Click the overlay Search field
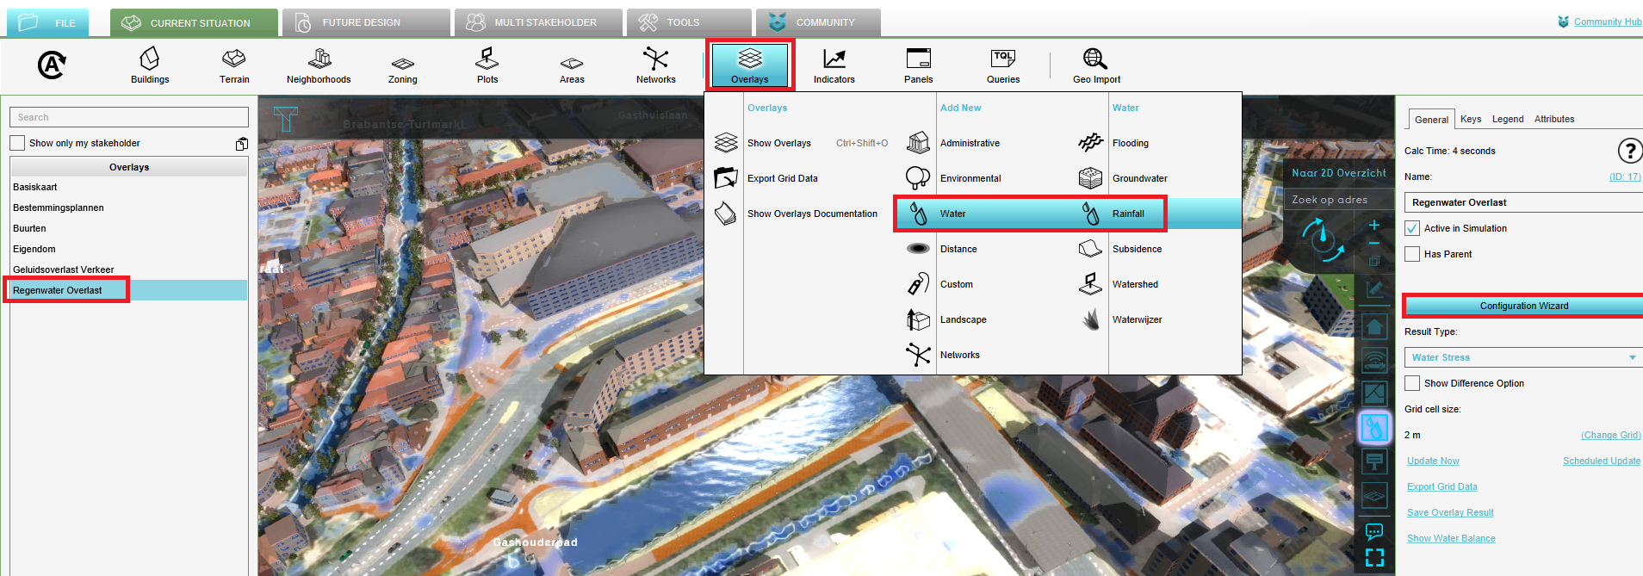The width and height of the screenshot is (1643, 576). [x=129, y=117]
